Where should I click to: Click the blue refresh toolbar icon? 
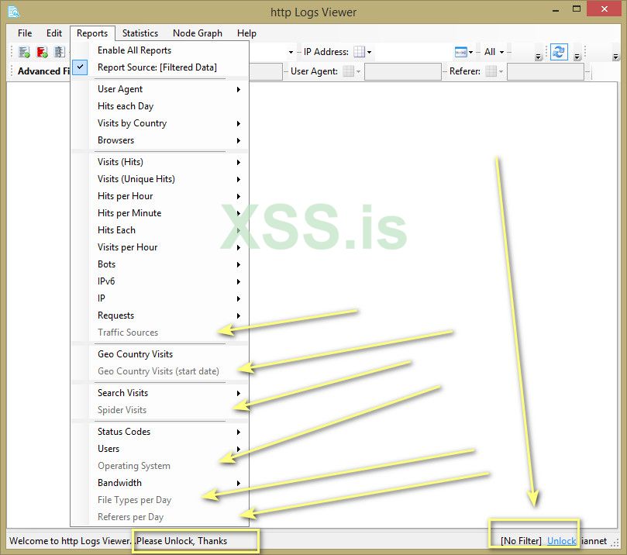[x=559, y=52]
